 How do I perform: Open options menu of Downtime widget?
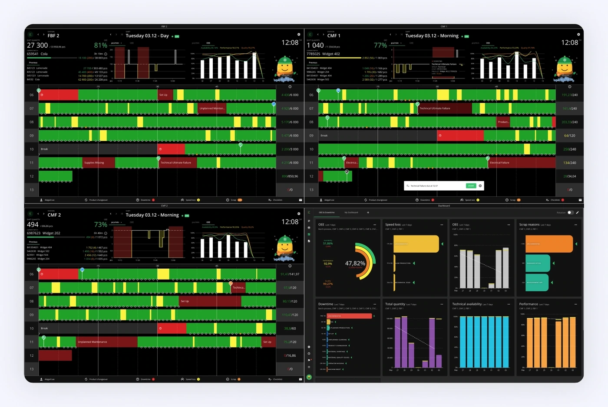click(x=375, y=304)
